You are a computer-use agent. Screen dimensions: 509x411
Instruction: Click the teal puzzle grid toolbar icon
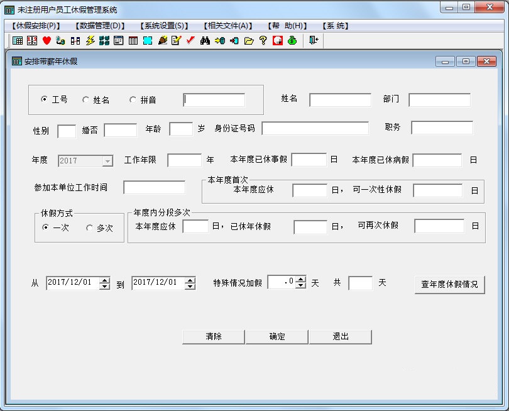[104, 41]
